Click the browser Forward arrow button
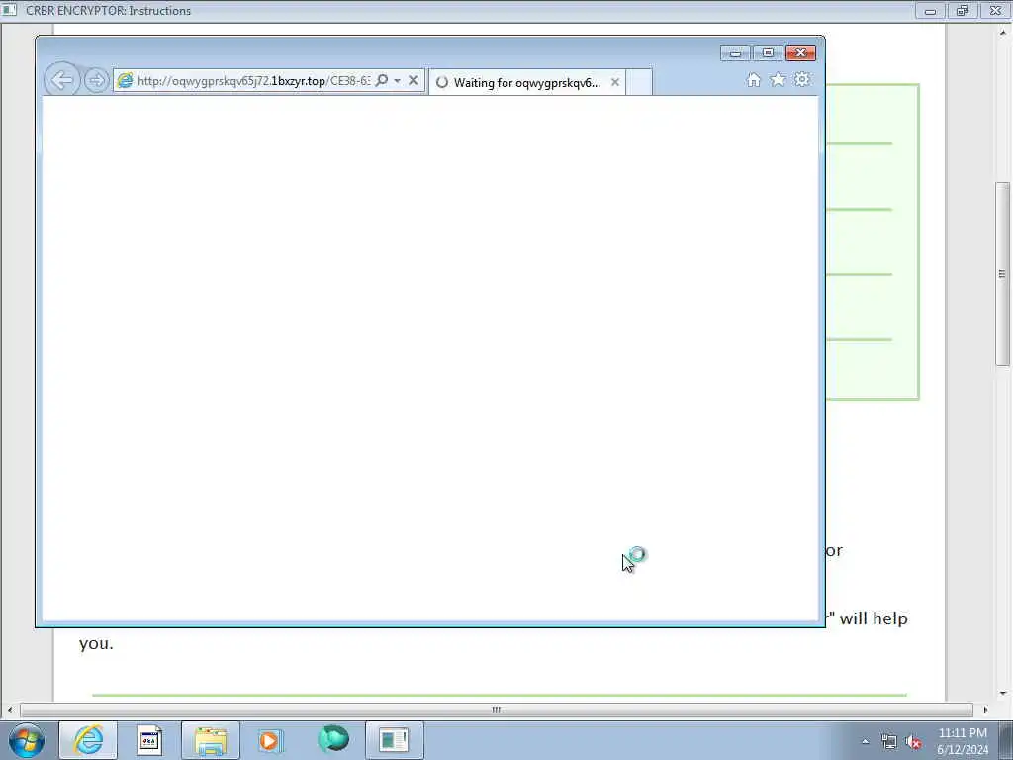 pos(96,81)
